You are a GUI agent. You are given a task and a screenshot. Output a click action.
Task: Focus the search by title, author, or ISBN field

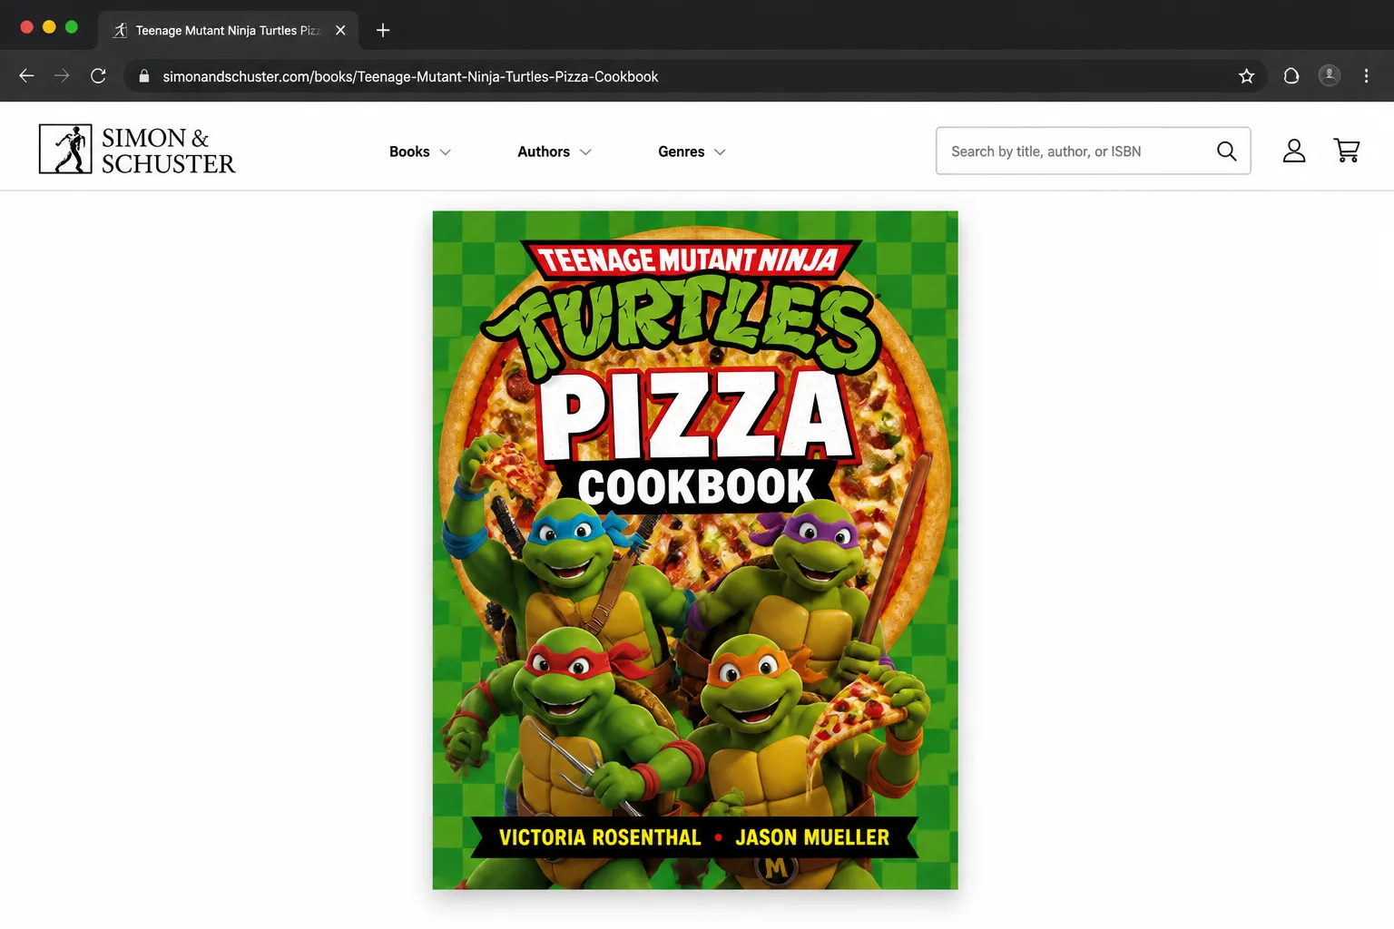point(1094,151)
